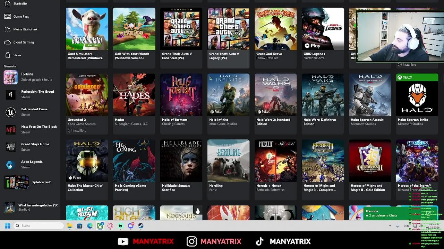This screenshot has width=444, height=249.
Task: Open Fortnite in the recent list
Action: pyautogui.click(x=29, y=77)
